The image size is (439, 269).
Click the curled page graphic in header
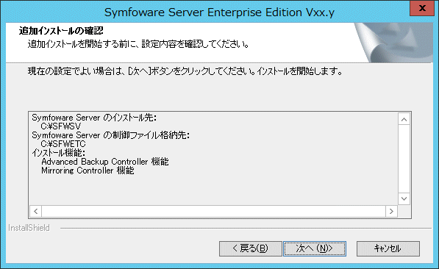click(393, 43)
